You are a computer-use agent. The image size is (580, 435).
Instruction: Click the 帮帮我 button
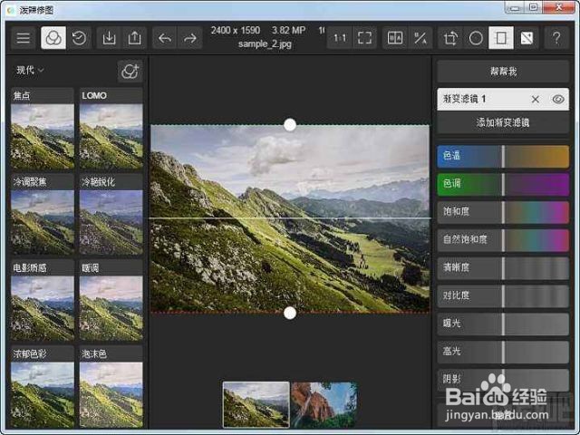point(503,71)
